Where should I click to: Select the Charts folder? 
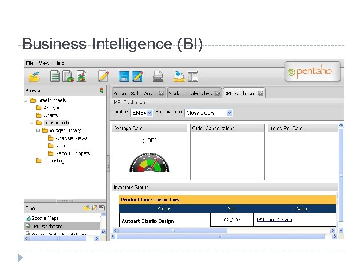[x=51, y=115]
